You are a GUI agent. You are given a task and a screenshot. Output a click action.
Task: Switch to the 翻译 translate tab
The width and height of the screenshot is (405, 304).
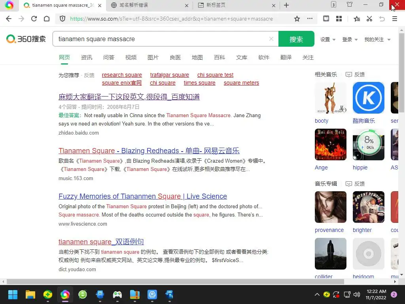tap(286, 57)
